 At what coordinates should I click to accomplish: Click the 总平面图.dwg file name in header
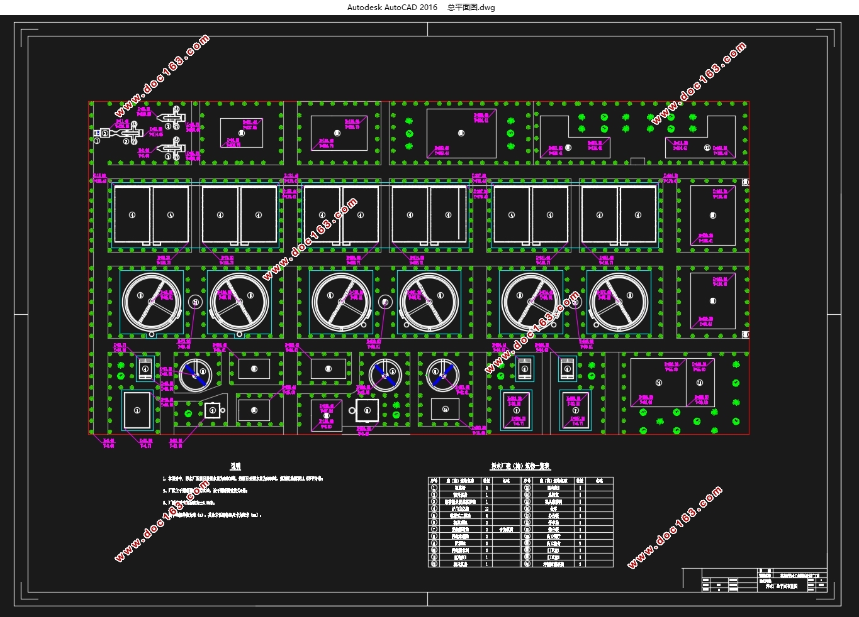(471, 8)
